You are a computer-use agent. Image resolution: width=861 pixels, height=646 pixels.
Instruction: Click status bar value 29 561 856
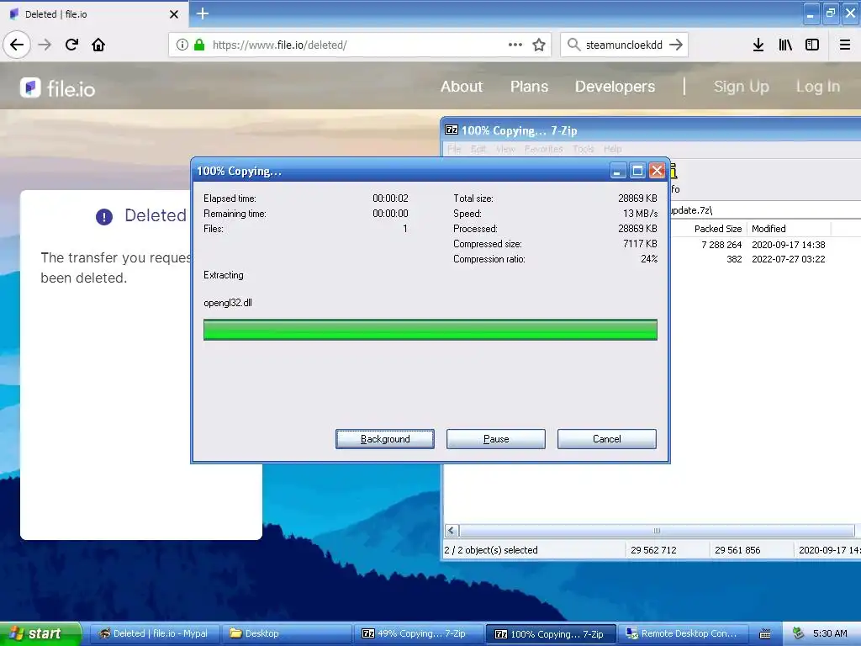tap(737, 550)
